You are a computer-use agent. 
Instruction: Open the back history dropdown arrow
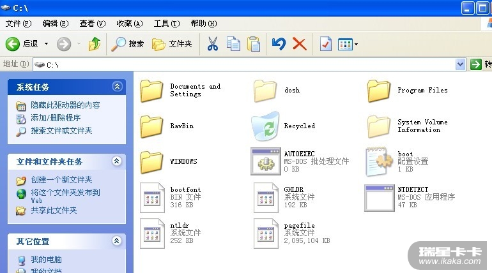click(46, 44)
